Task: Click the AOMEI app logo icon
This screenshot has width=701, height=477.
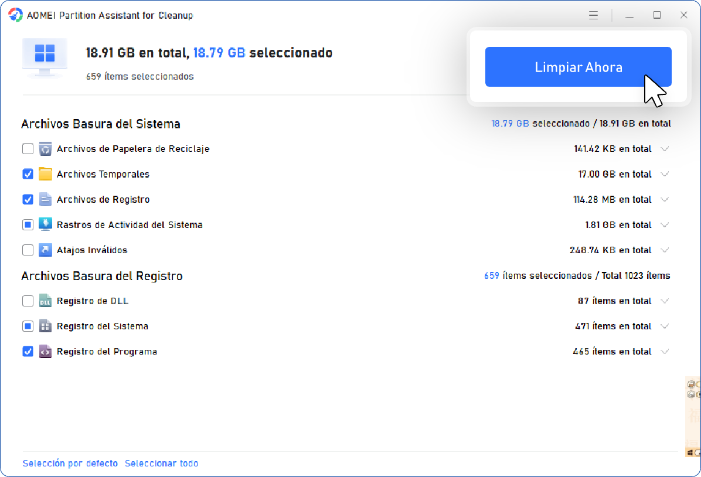Action: (x=15, y=15)
